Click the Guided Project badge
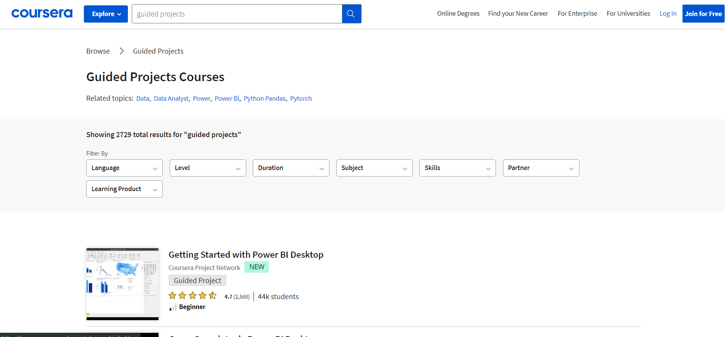Image resolution: width=725 pixels, height=337 pixels. (x=197, y=280)
